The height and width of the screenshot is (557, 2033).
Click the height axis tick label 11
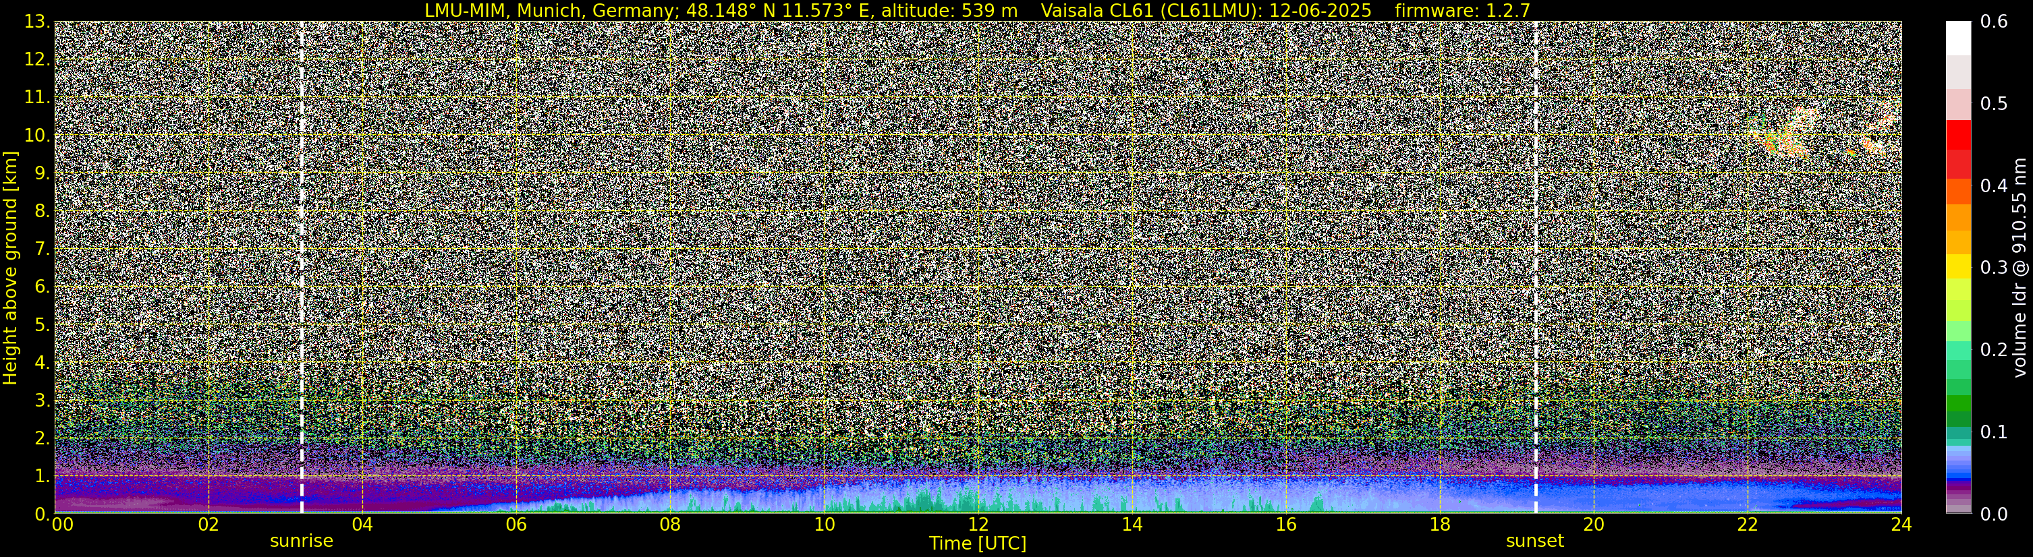[36, 98]
